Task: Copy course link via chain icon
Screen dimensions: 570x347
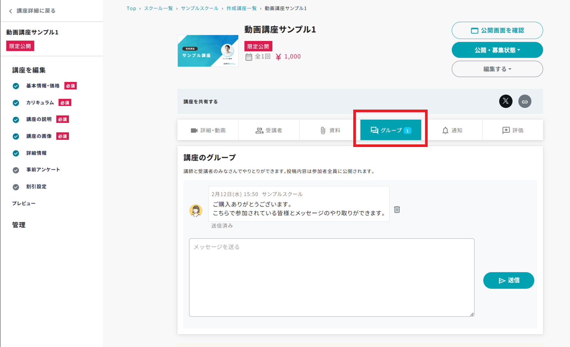Action: (525, 101)
